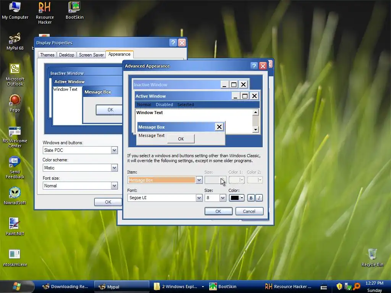Switch to the Screen Saver tab

91,55
